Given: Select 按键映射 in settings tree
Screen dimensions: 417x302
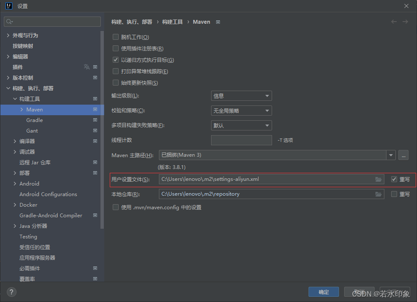Looking at the screenshot, I should (23, 46).
